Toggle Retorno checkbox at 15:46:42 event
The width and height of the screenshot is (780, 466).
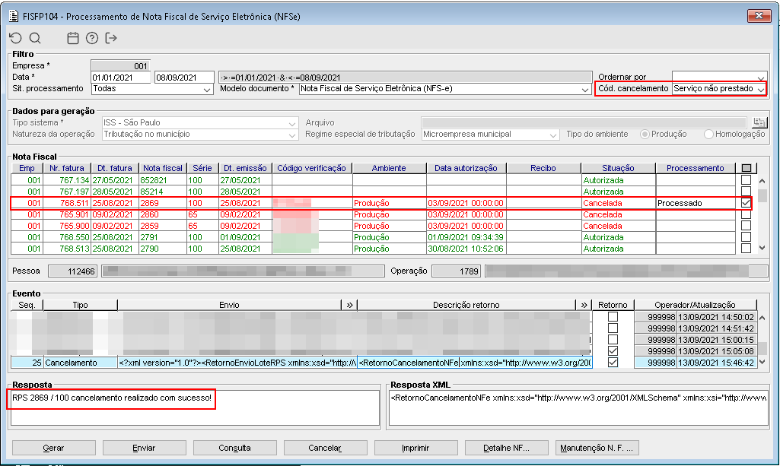[613, 362]
